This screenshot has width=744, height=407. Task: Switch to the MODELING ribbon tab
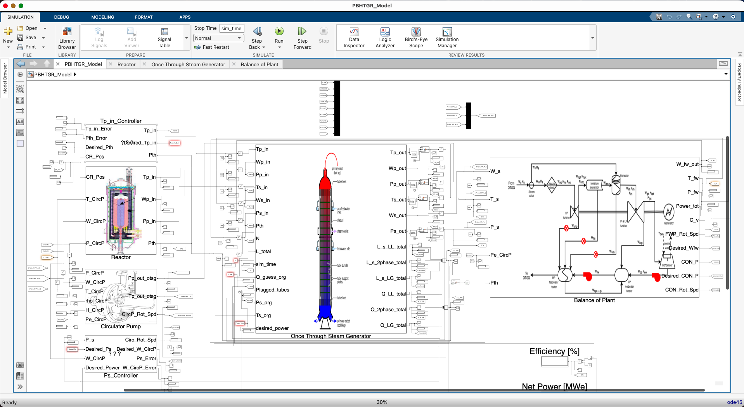click(x=102, y=17)
